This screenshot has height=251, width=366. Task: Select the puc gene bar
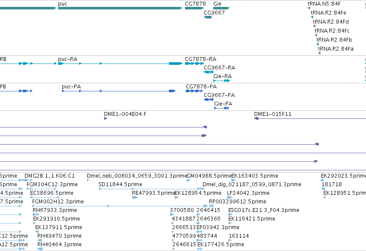pos(120,8)
